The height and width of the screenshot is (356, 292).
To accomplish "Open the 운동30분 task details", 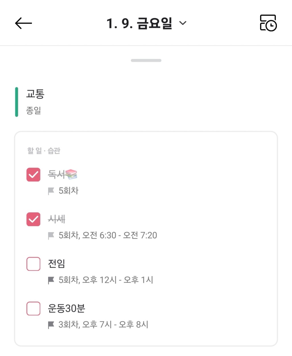I will (x=67, y=308).
